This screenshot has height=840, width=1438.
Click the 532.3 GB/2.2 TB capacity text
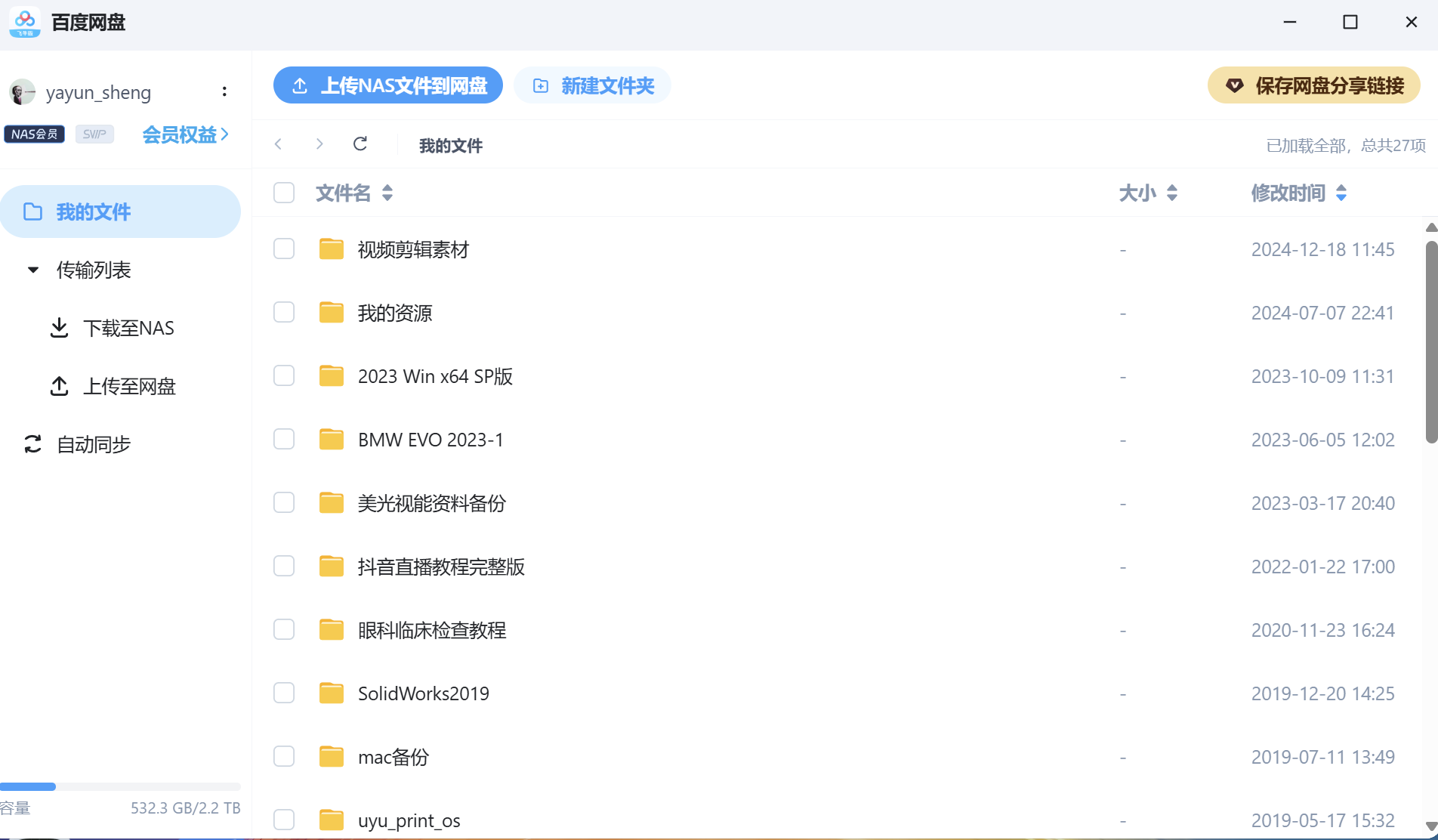pyautogui.click(x=186, y=808)
